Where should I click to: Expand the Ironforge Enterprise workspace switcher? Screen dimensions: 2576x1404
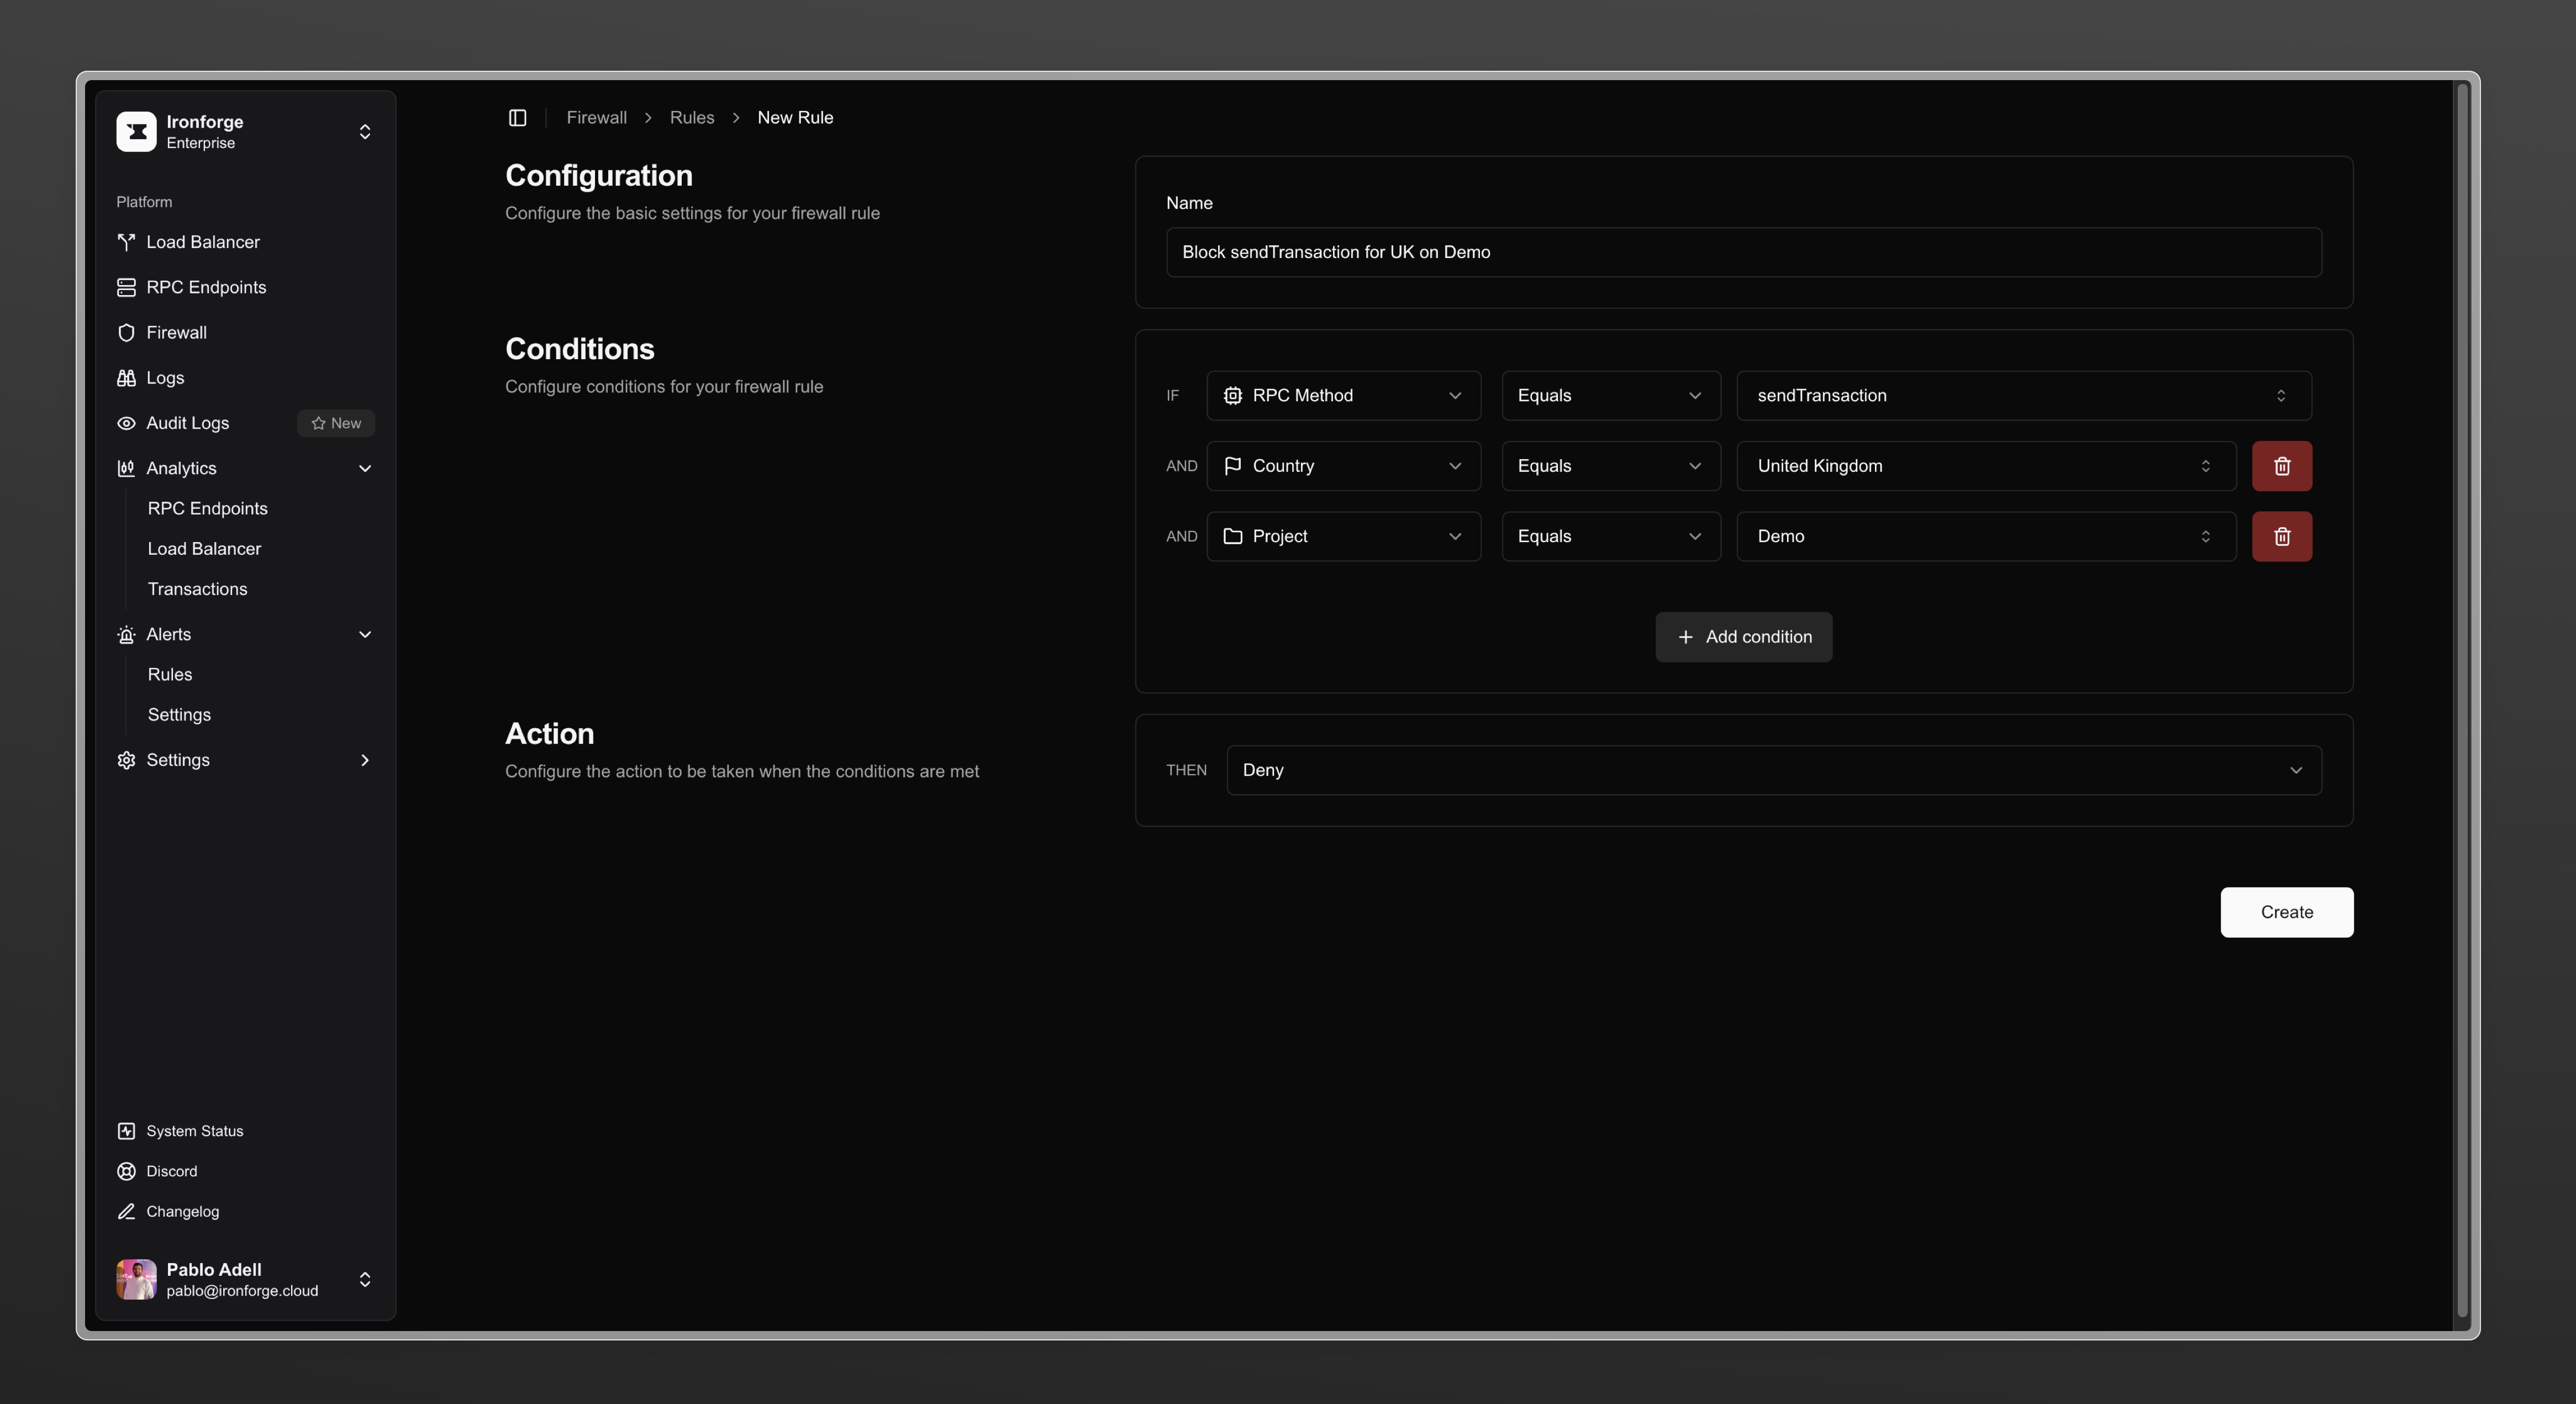[364, 131]
